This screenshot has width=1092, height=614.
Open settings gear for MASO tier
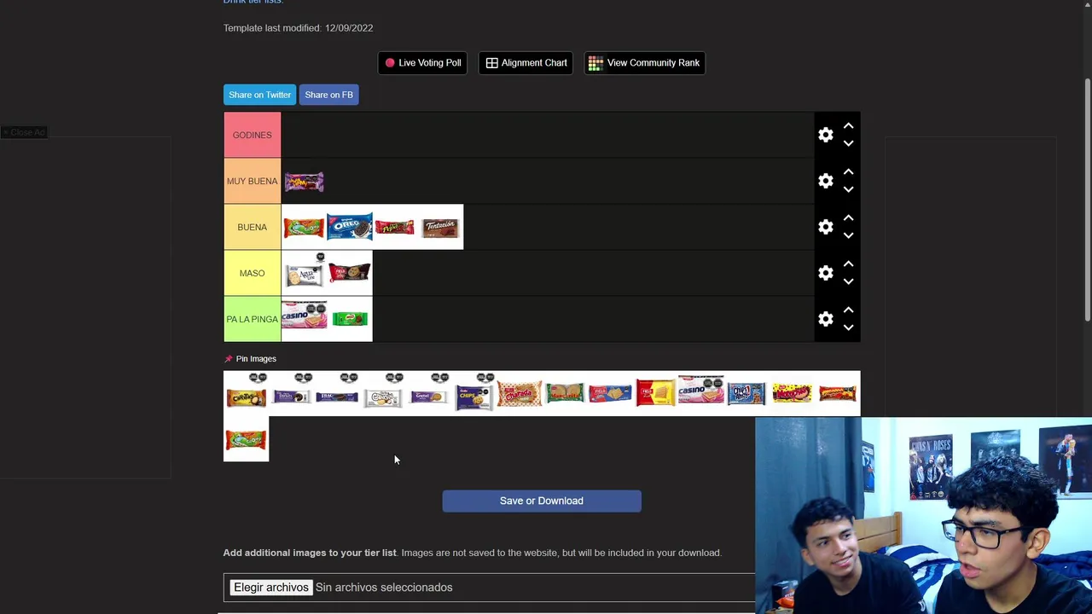[x=825, y=273]
